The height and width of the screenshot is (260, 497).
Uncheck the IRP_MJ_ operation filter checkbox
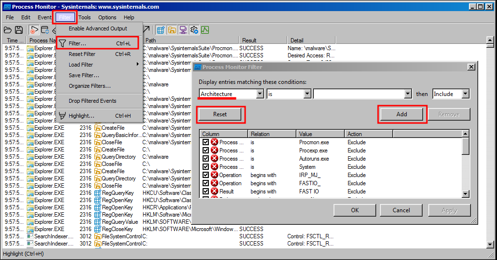pyautogui.click(x=205, y=175)
